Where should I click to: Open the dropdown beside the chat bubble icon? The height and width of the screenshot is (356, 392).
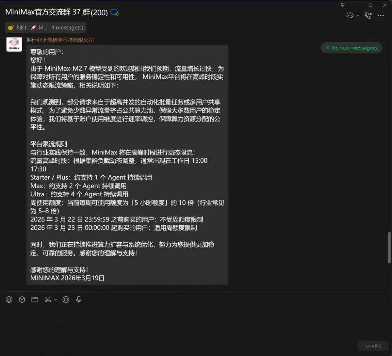coord(357,15)
